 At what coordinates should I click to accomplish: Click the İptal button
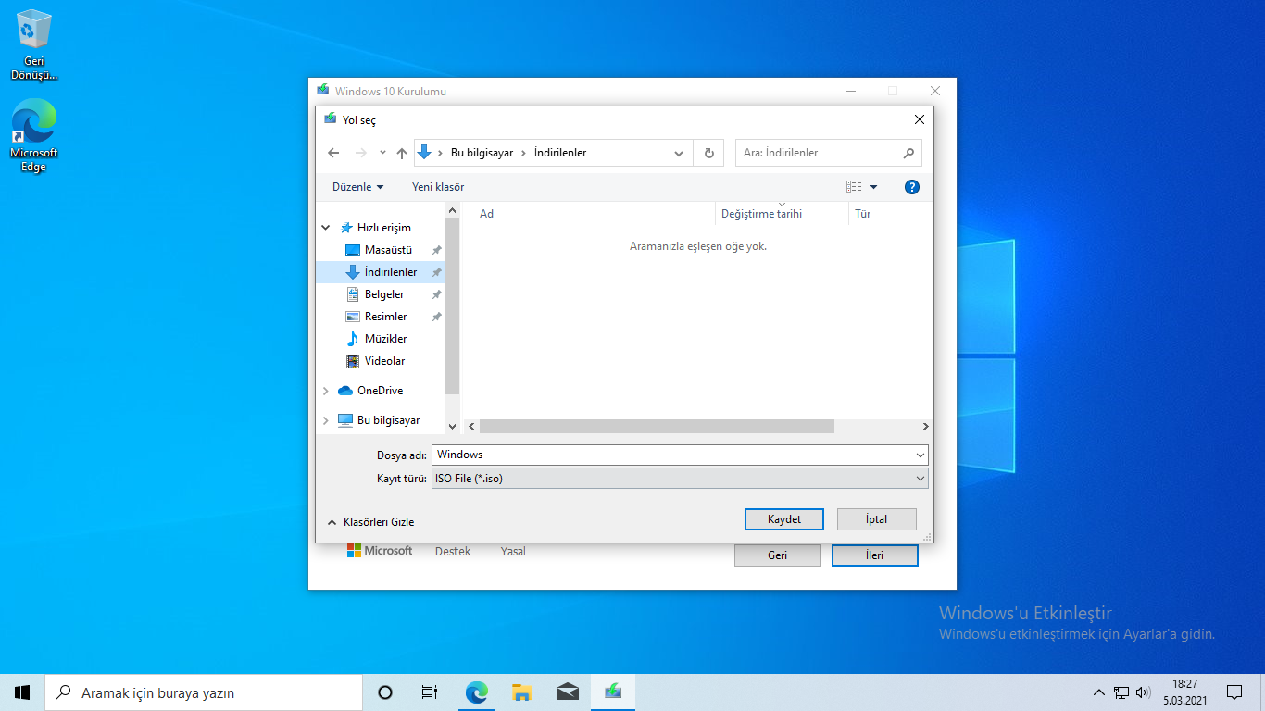[877, 519]
